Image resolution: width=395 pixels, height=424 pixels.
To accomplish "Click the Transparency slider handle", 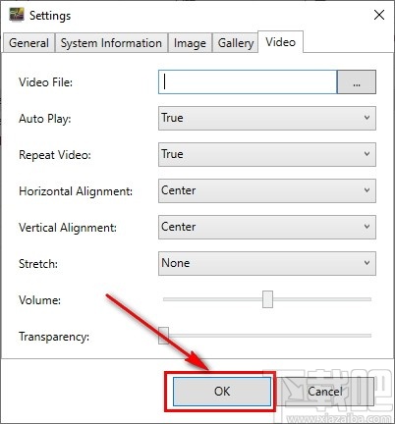I will (163, 336).
